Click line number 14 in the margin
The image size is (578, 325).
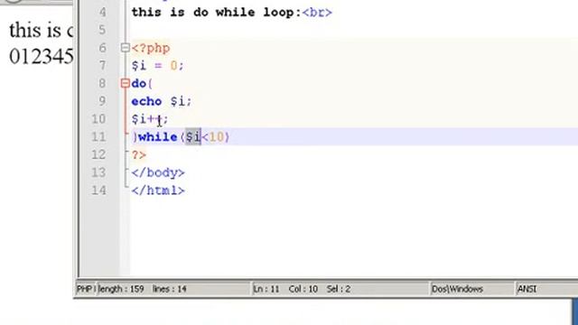(98, 190)
